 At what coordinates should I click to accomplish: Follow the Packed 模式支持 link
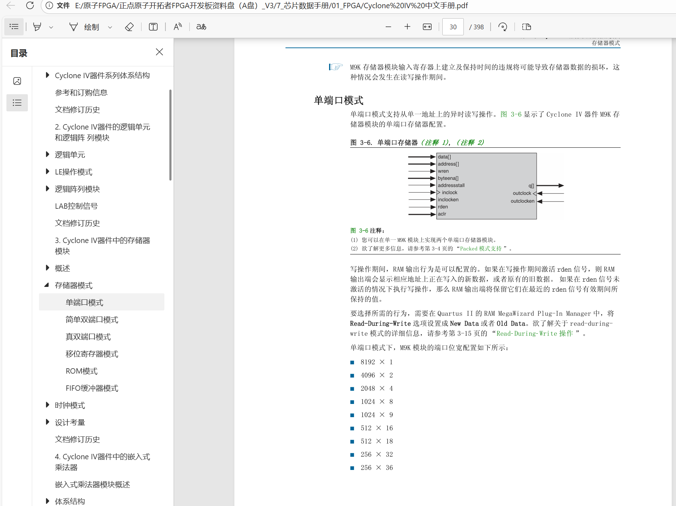point(481,248)
